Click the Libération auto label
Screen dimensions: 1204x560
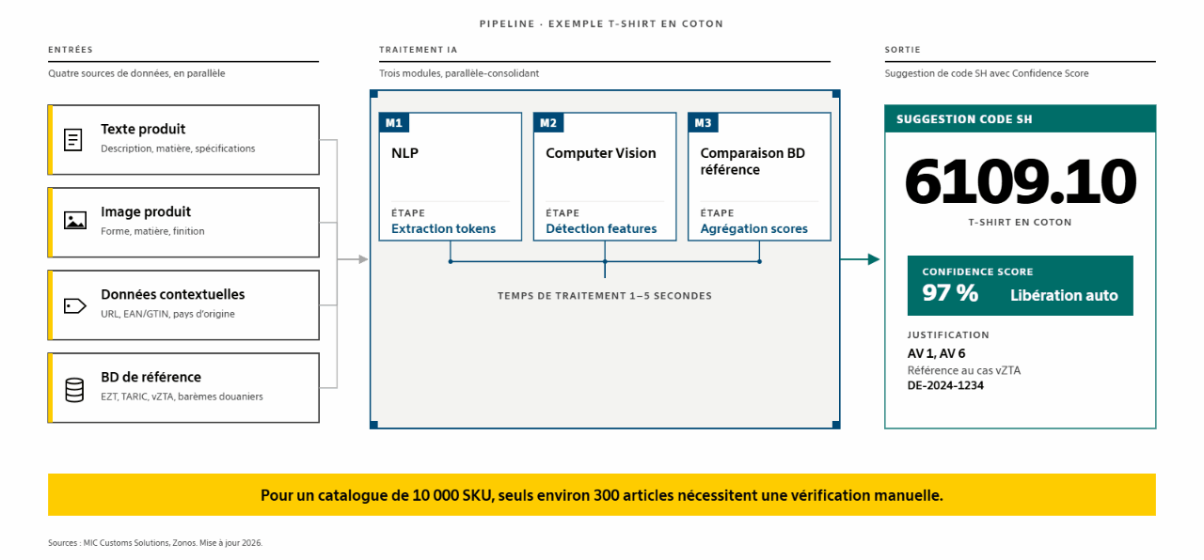pos(1064,295)
